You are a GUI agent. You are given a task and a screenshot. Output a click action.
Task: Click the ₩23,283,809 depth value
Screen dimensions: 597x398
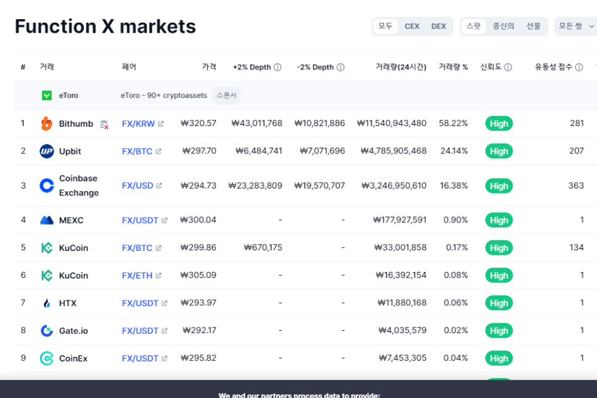[255, 185]
